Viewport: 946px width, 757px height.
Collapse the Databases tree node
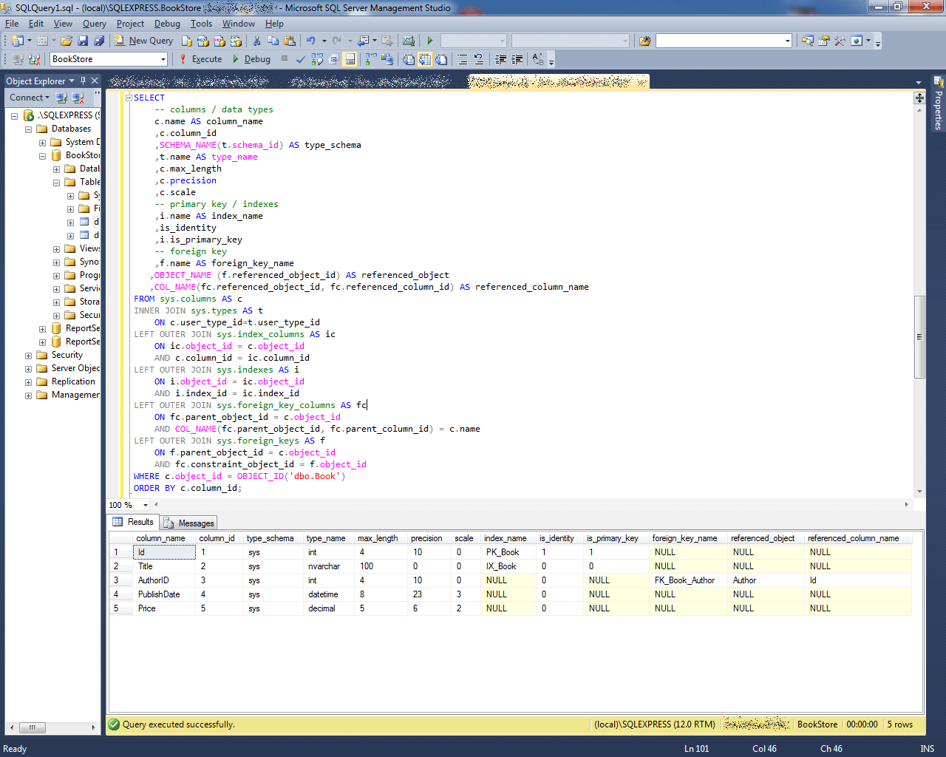[27, 129]
